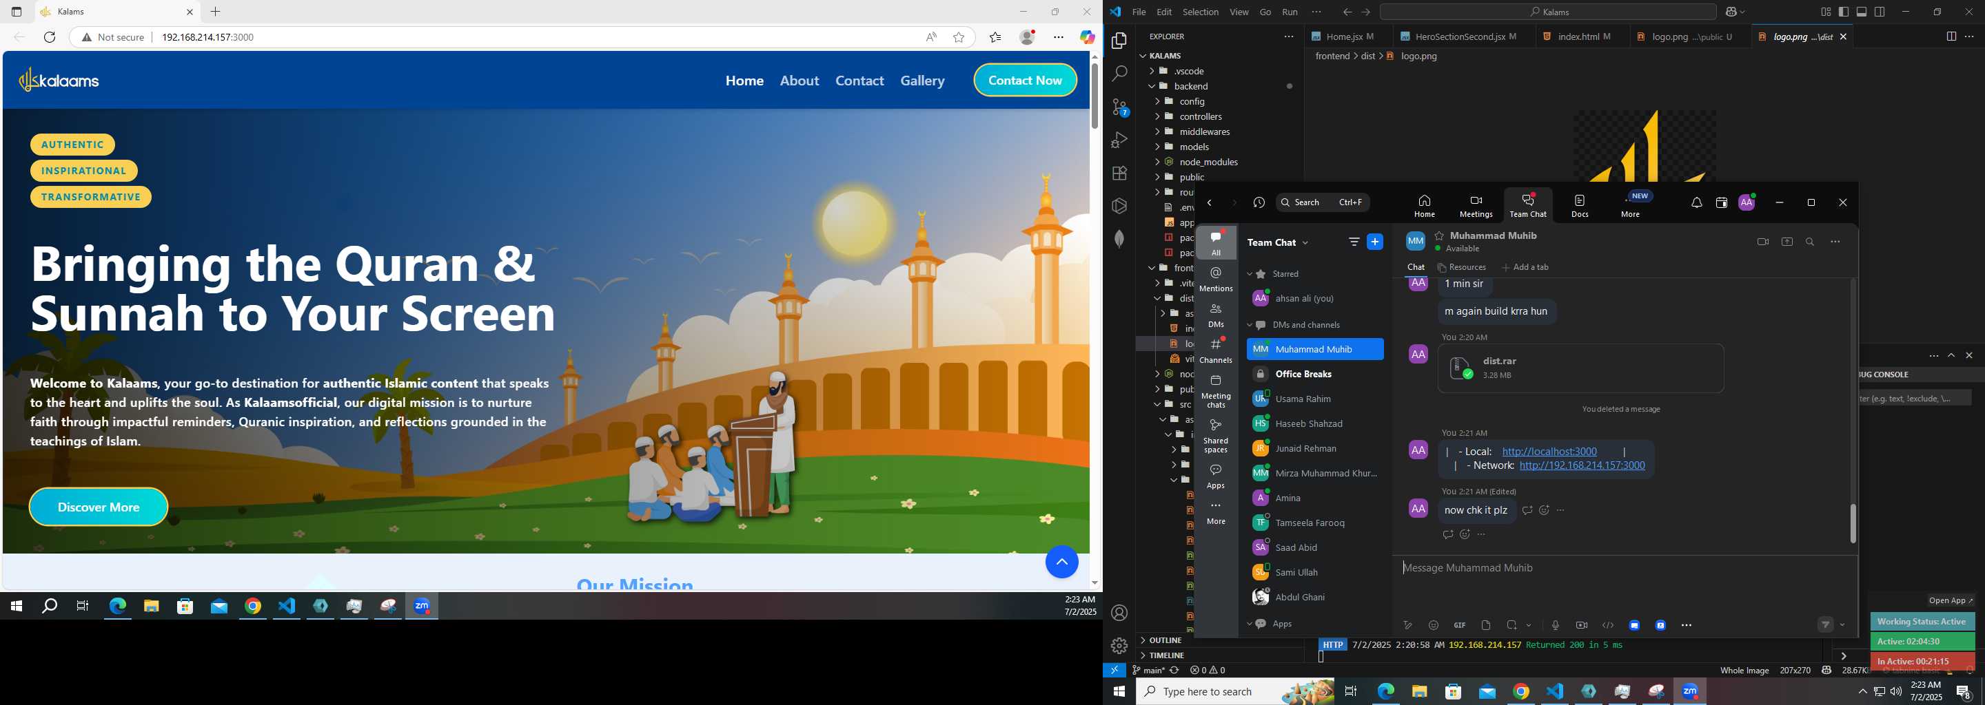The width and height of the screenshot is (1985, 705).
Task: Start video call with Muhammad Muhib
Action: (1762, 242)
